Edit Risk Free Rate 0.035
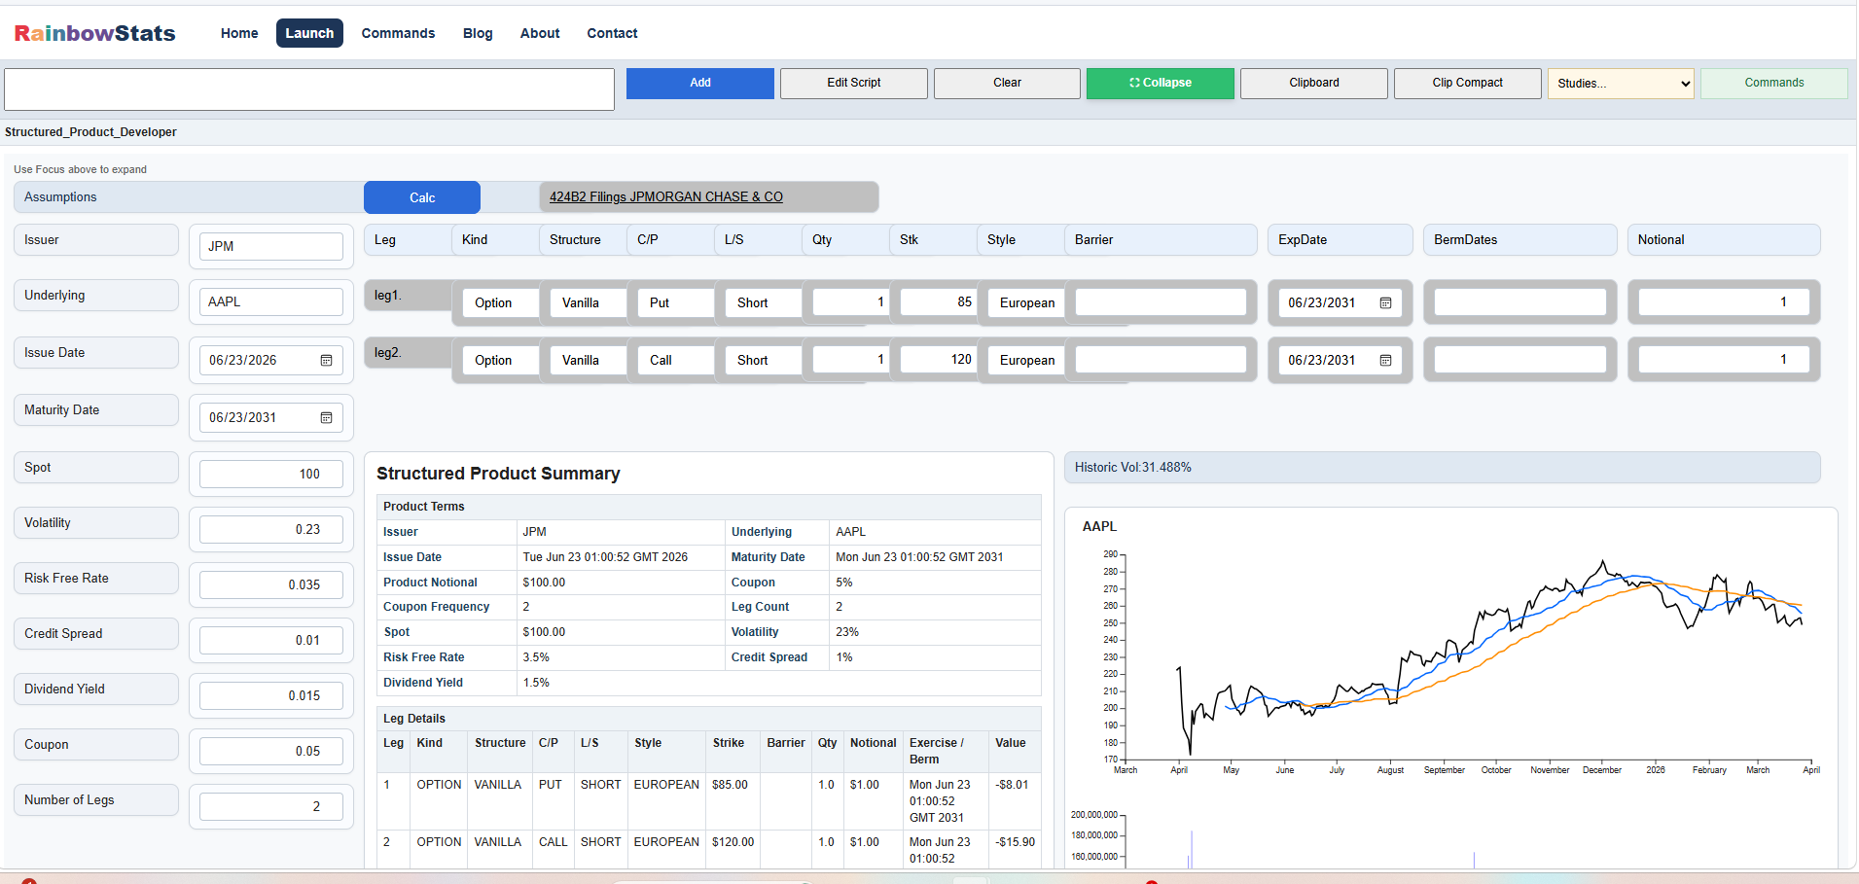 point(271,584)
